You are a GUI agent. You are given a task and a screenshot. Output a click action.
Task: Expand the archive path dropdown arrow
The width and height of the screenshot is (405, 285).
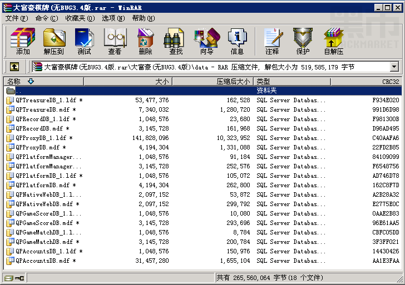(394, 67)
